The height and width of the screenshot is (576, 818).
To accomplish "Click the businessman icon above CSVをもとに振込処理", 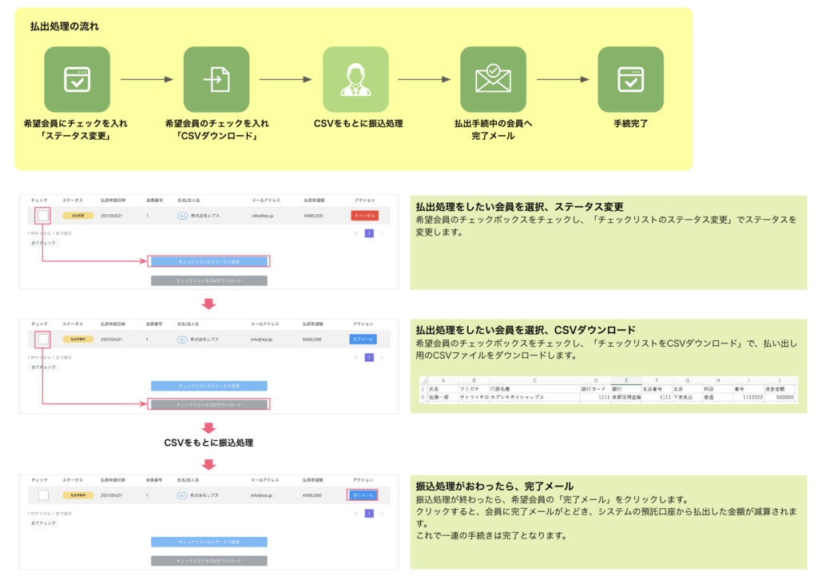I will (355, 79).
